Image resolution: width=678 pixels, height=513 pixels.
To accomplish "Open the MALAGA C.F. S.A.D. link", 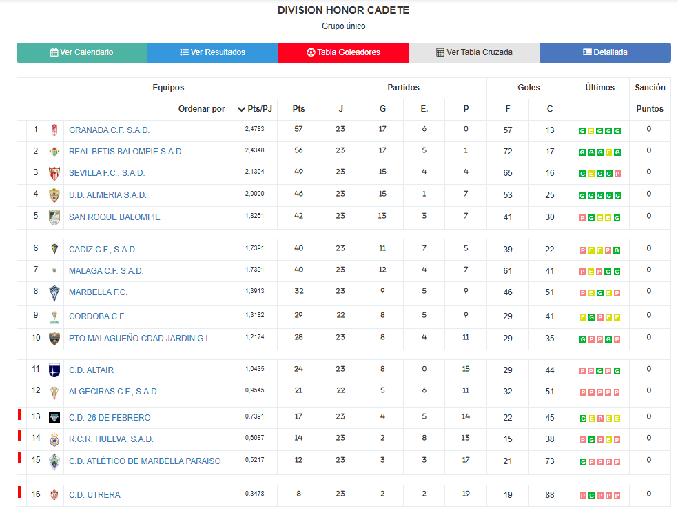I will pos(106,271).
